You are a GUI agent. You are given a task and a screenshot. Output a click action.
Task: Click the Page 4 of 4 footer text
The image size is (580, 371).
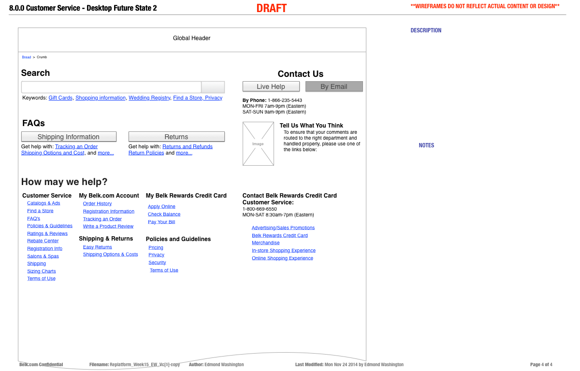(x=541, y=365)
